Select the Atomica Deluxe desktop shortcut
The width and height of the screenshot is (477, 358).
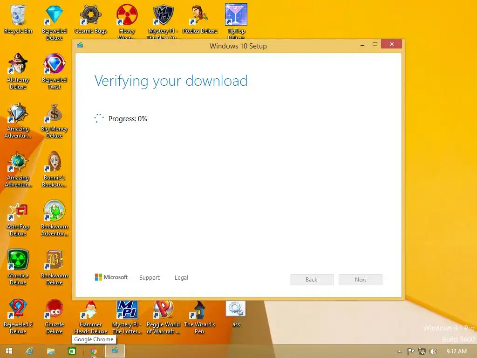(x=18, y=267)
